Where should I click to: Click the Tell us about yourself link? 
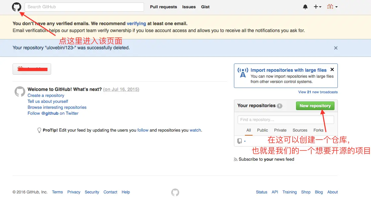tap(48, 102)
